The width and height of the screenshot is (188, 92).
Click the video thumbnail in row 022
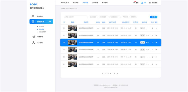(72, 57)
